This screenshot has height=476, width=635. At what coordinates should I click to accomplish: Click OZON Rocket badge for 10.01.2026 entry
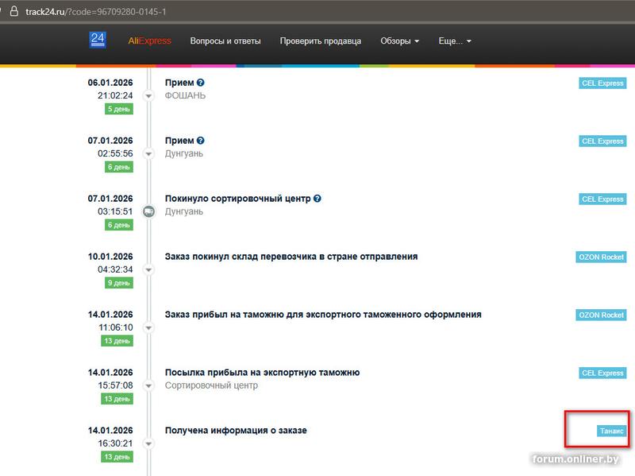tap(601, 257)
